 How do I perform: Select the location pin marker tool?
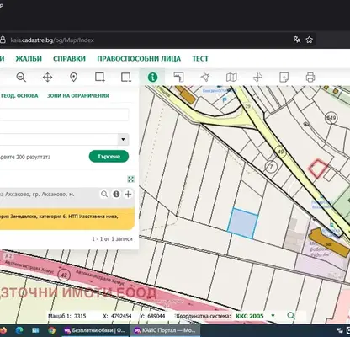click(x=73, y=77)
